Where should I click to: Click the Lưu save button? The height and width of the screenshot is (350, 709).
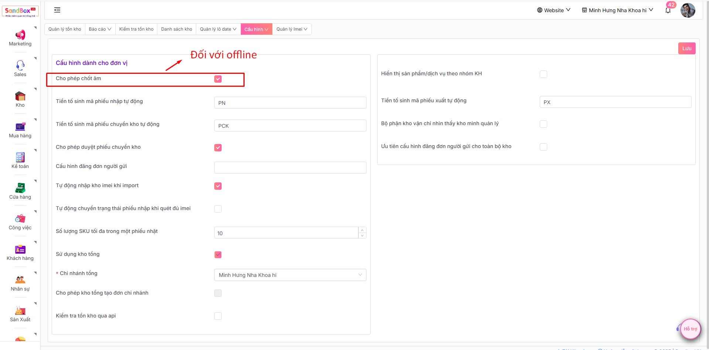point(686,48)
